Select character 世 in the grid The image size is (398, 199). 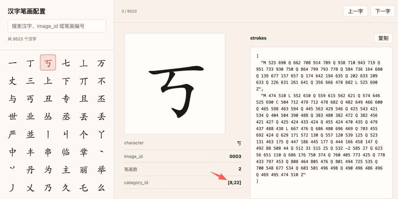point(13,116)
